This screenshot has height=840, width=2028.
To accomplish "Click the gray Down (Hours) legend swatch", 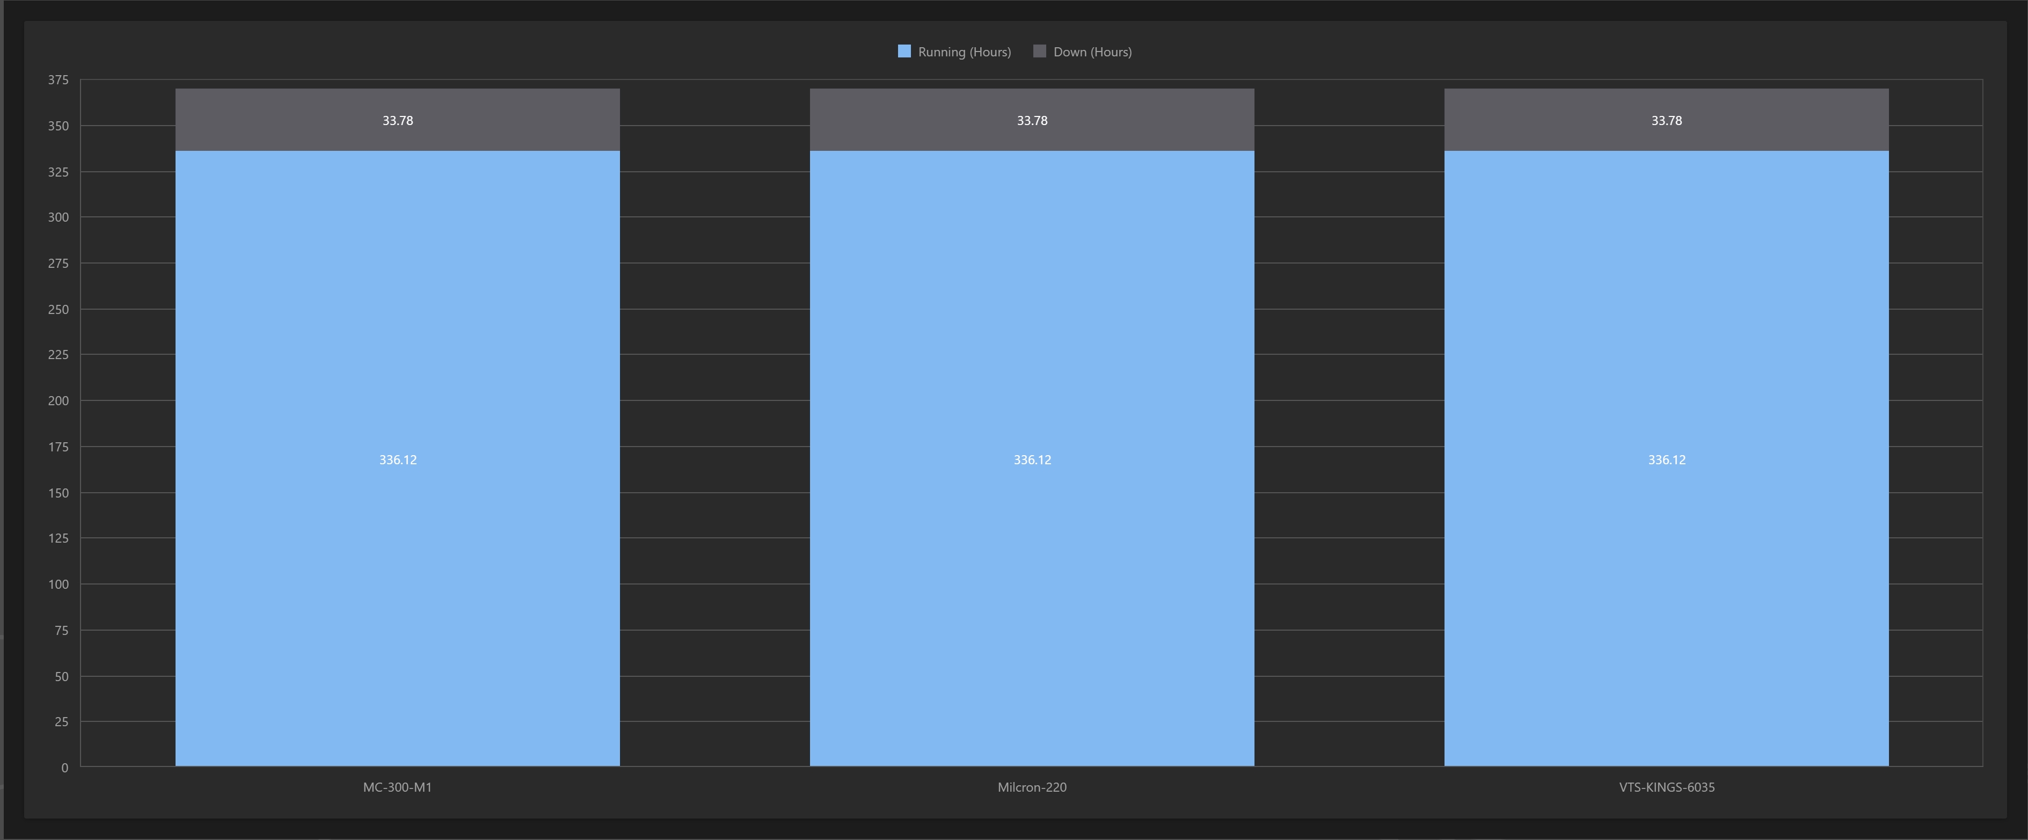I will pyautogui.click(x=1039, y=50).
